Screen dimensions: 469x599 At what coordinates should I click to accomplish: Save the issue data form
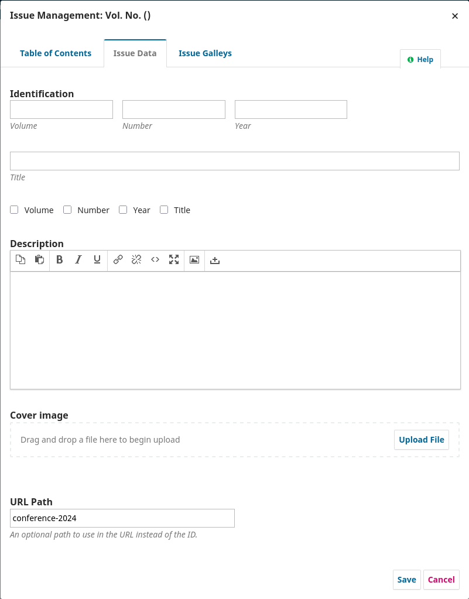tap(406, 580)
